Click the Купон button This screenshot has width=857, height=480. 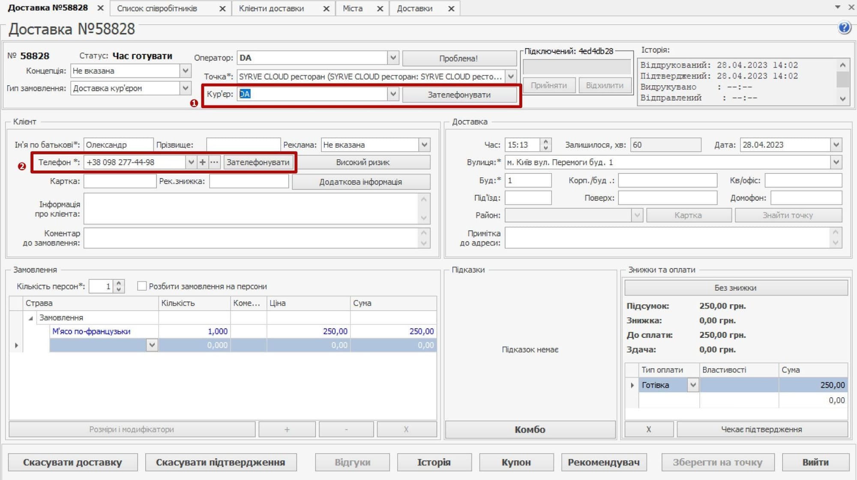tap(516, 462)
